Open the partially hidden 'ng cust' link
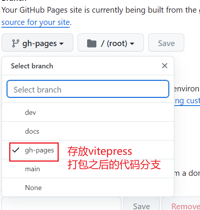This screenshot has width=200, height=210. (187, 101)
